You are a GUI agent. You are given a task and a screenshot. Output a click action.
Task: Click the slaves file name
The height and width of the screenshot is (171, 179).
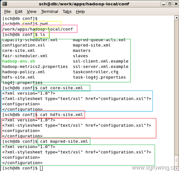click(80, 56)
